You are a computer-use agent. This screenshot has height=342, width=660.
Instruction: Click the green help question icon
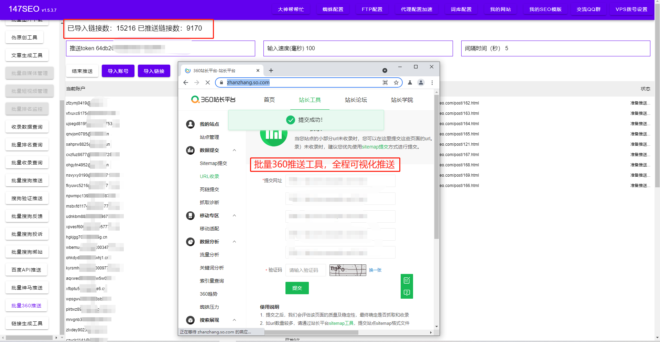click(x=407, y=293)
